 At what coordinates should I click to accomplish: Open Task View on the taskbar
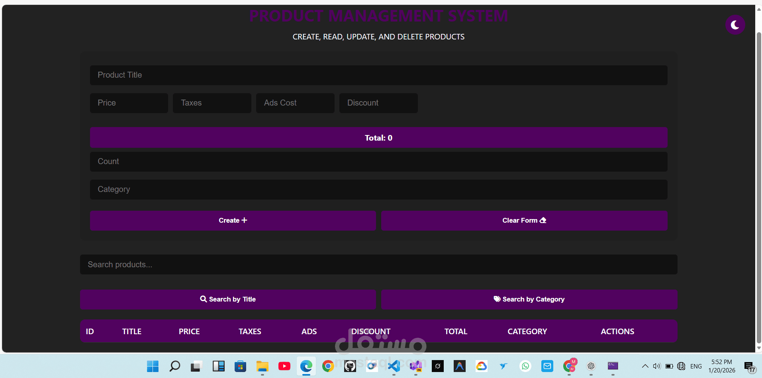coord(196,366)
